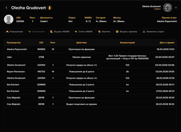Close the panel with the X button
Screen dimensions: 181x132
[176, 8]
